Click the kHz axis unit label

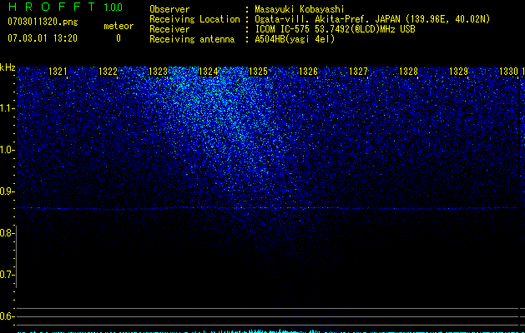pos(8,67)
